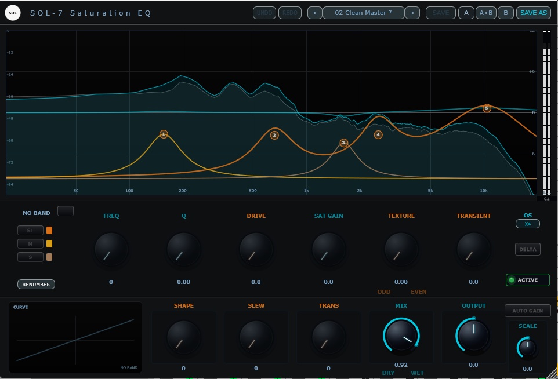
Task: Click the DRY label under MIX
Action: tap(388, 373)
